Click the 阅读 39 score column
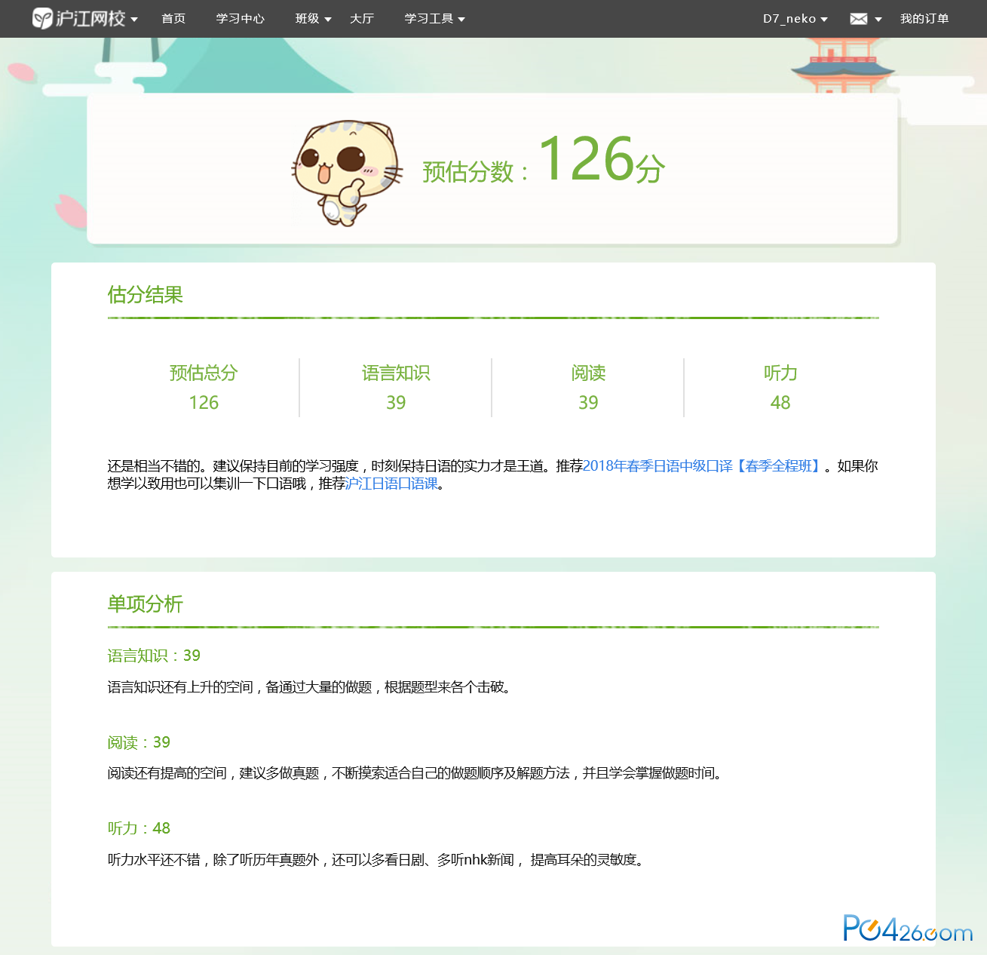This screenshot has height=955, width=987. [588, 388]
